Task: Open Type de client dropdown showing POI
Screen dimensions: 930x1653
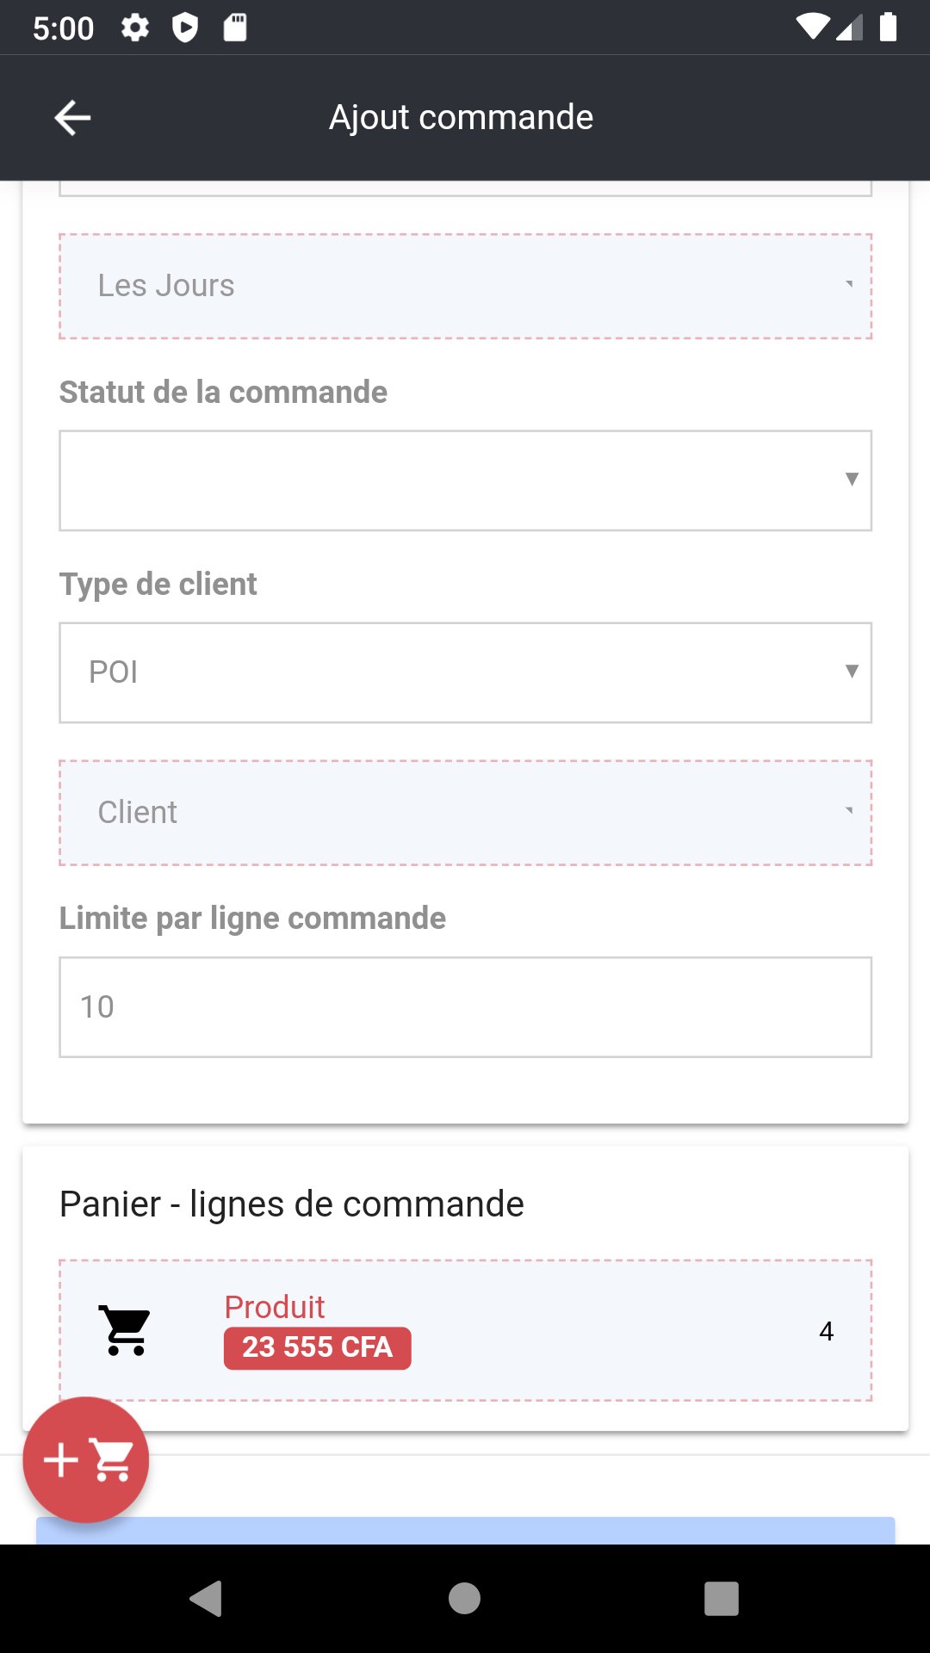Action: tap(465, 672)
